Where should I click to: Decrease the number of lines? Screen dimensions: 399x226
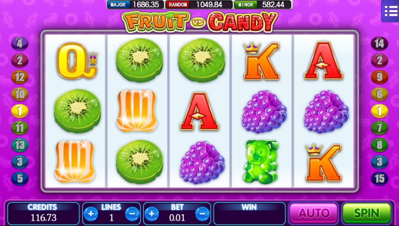132,214
